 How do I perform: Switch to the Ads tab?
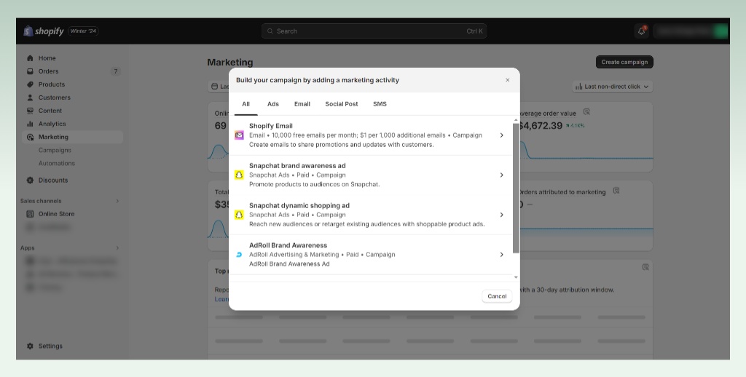pyautogui.click(x=273, y=104)
